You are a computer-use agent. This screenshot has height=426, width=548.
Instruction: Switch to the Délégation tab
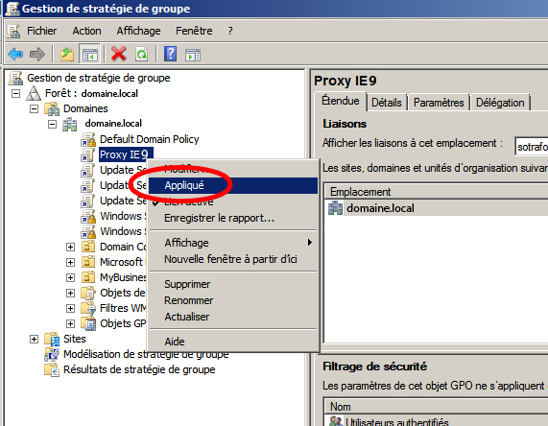[500, 103]
